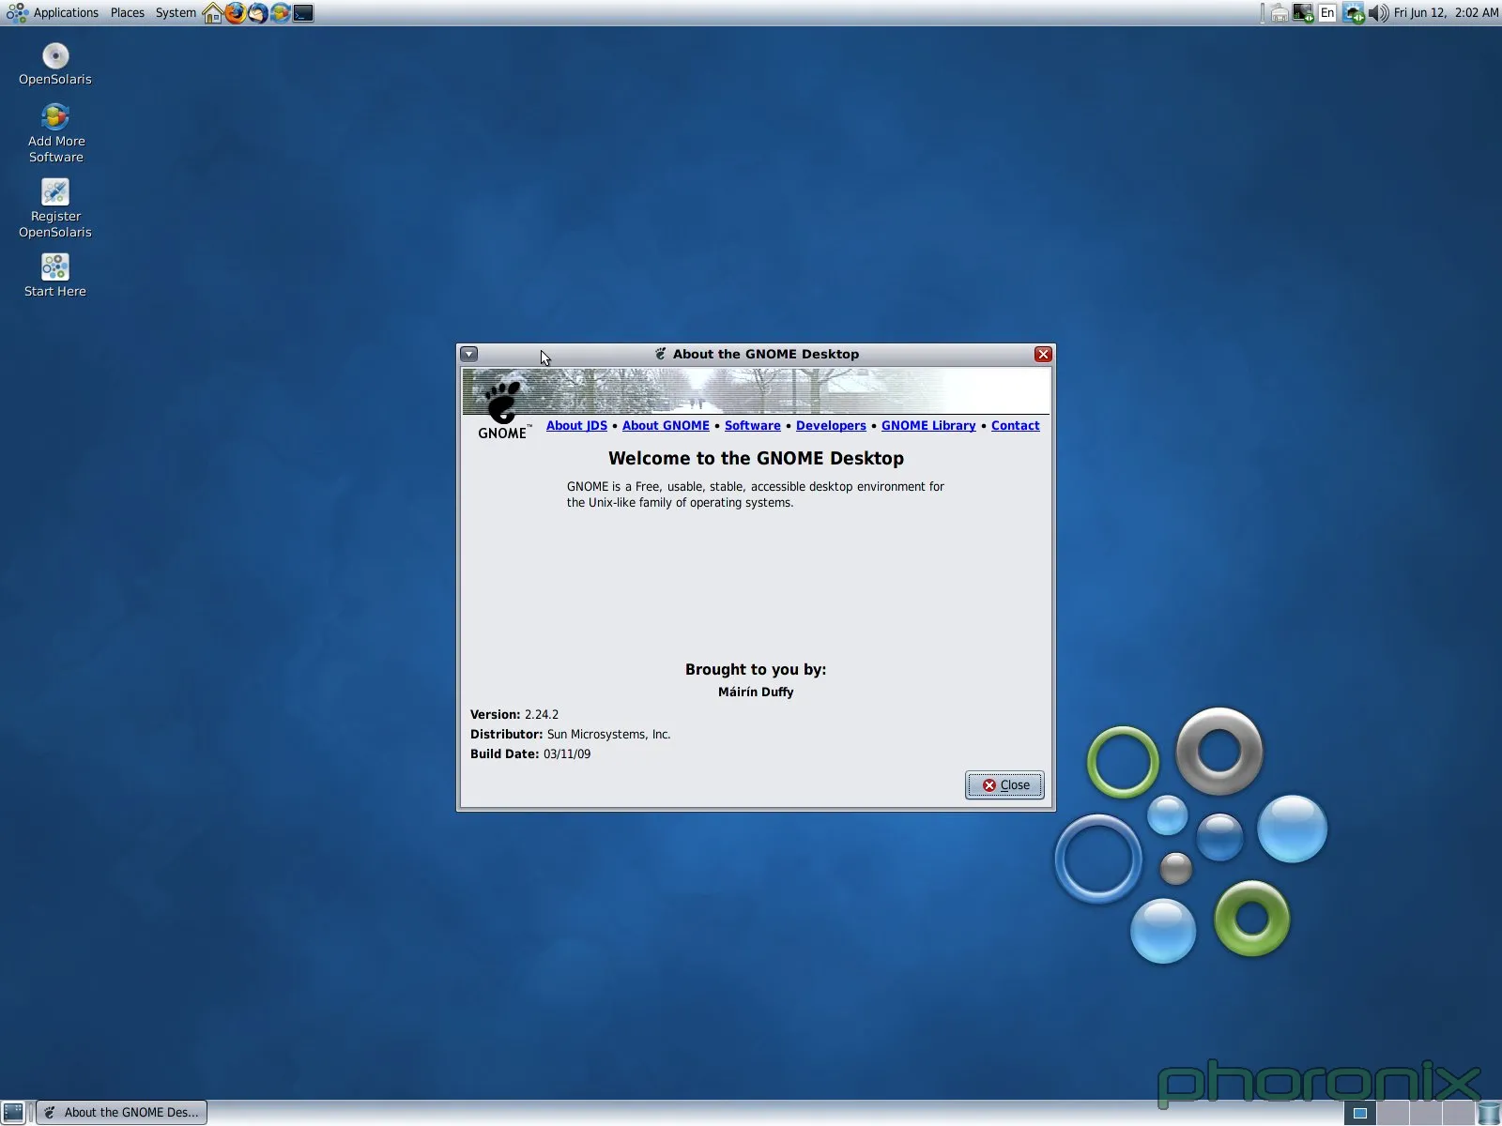Screen dimensions: 1502x1126
Task: Select the About the GNOME Des... taskbar entry
Action: [122, 1113]
